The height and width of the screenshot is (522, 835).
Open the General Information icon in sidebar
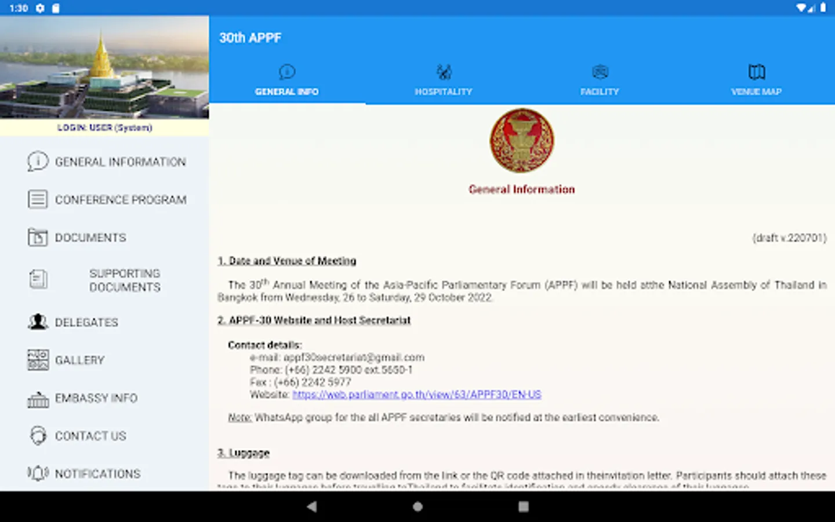click(x=38, y=161)
